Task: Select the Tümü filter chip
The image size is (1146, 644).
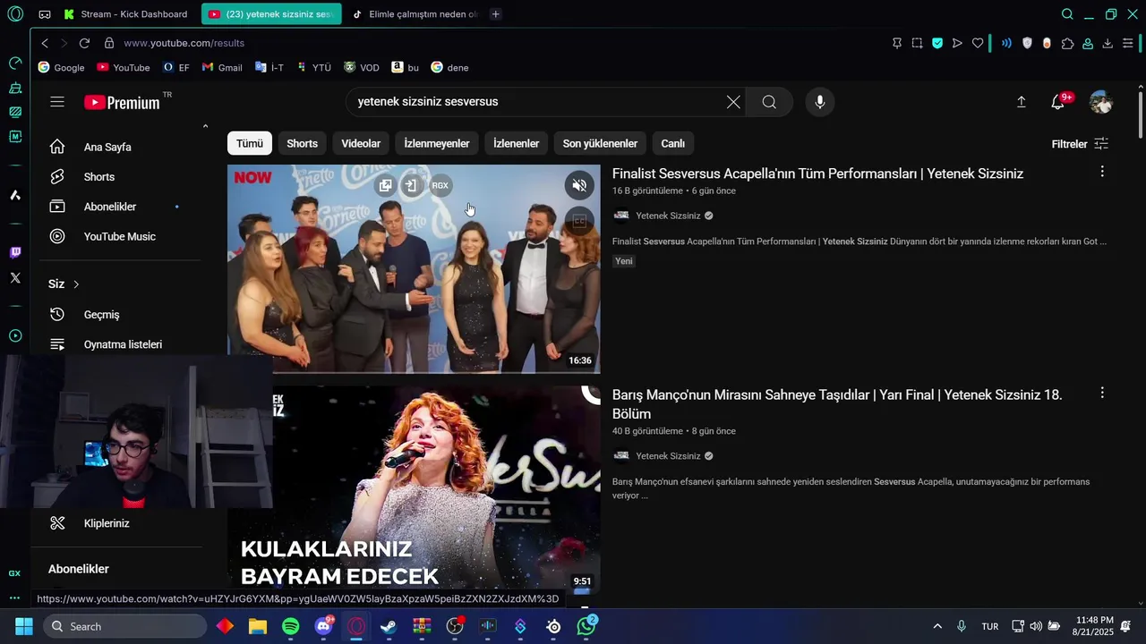Action: coord(250,143)
